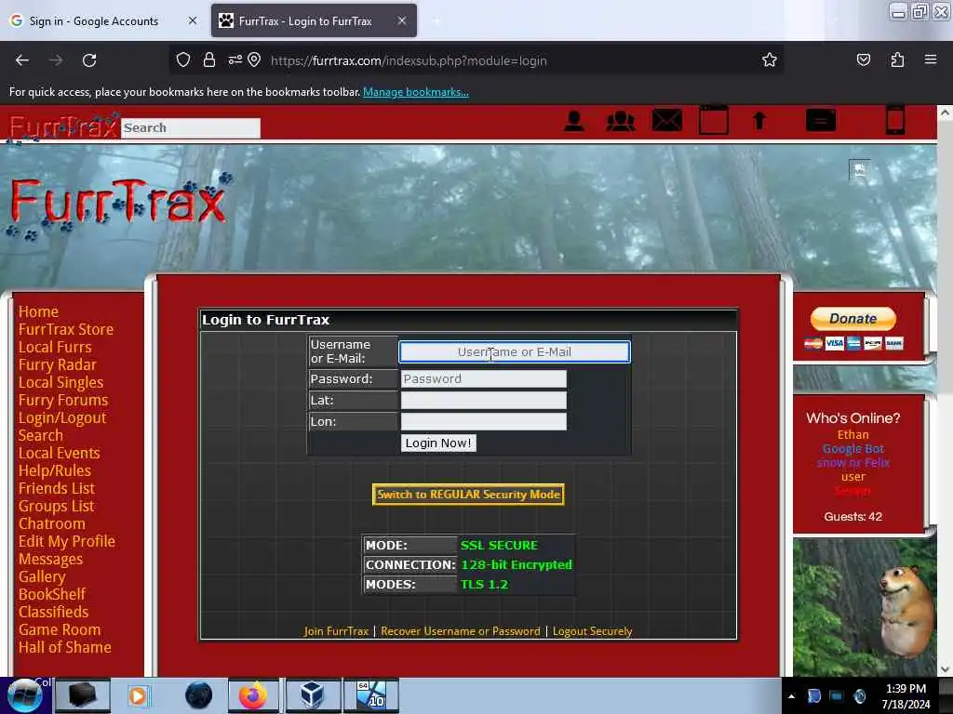Click the tracking protection shield icon
Screen dimensions: 953x714
[x=183, y=60]
